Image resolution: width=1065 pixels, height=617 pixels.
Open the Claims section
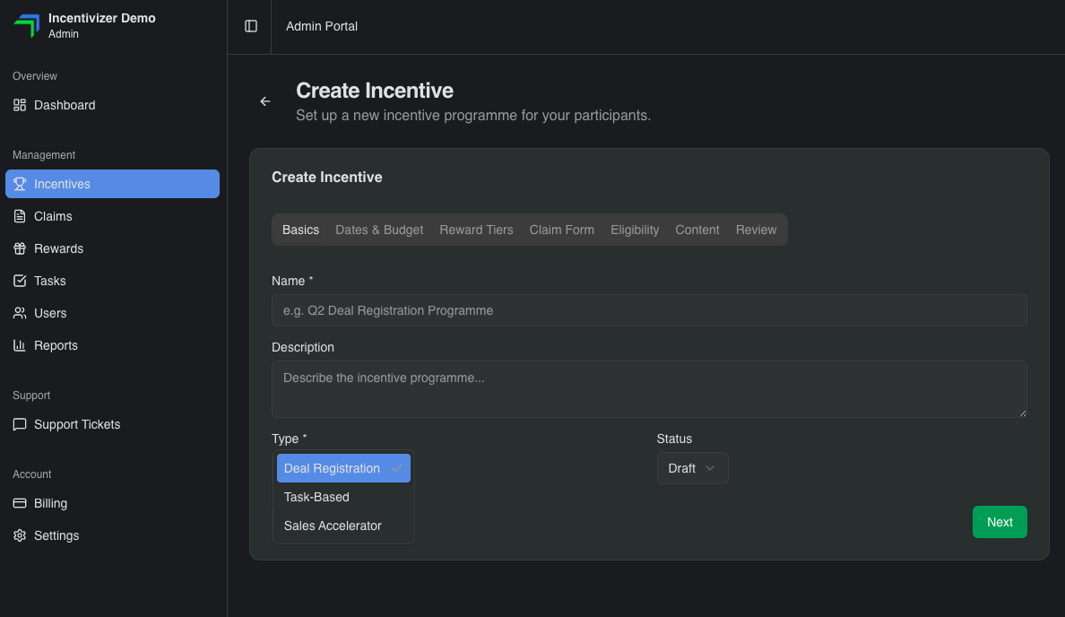pyautogui.click(x=112, y=216)
